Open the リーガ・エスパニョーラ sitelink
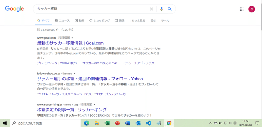Viewport: 262px width, 127px height. coord(66,94)
